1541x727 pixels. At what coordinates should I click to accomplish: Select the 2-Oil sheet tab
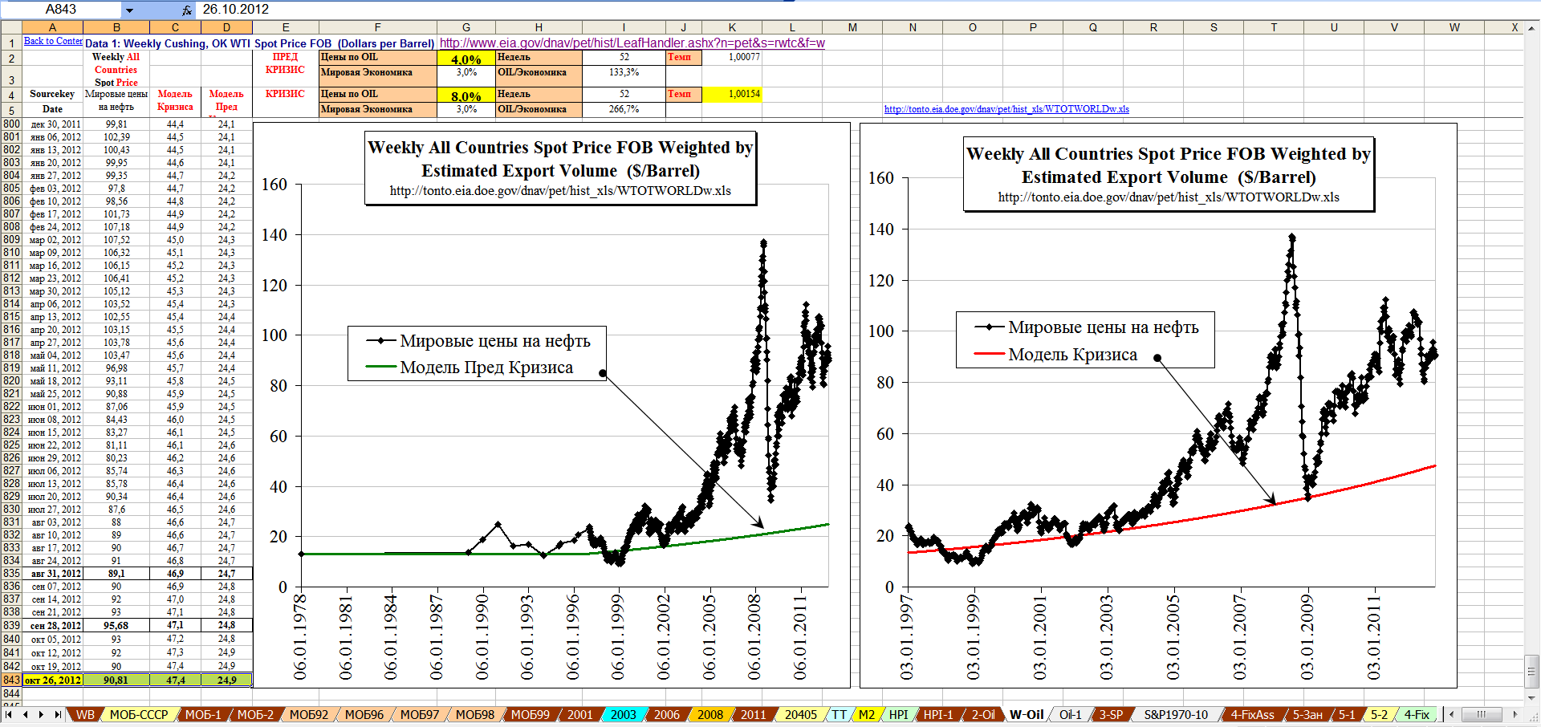[982, 714]
